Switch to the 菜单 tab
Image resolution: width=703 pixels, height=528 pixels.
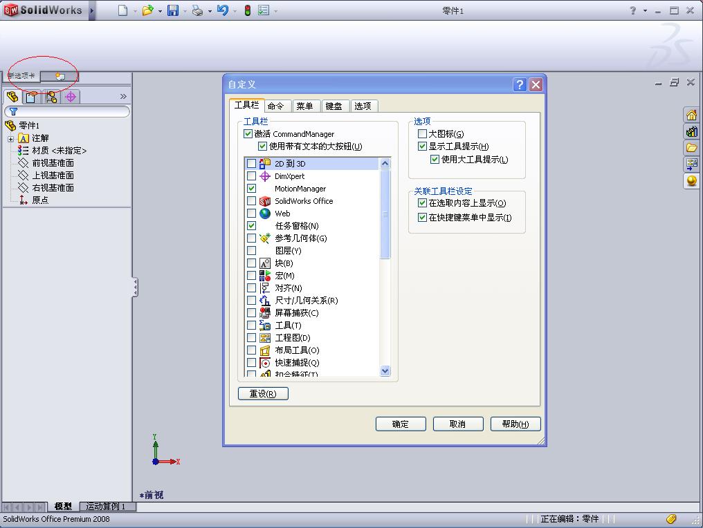304,106
